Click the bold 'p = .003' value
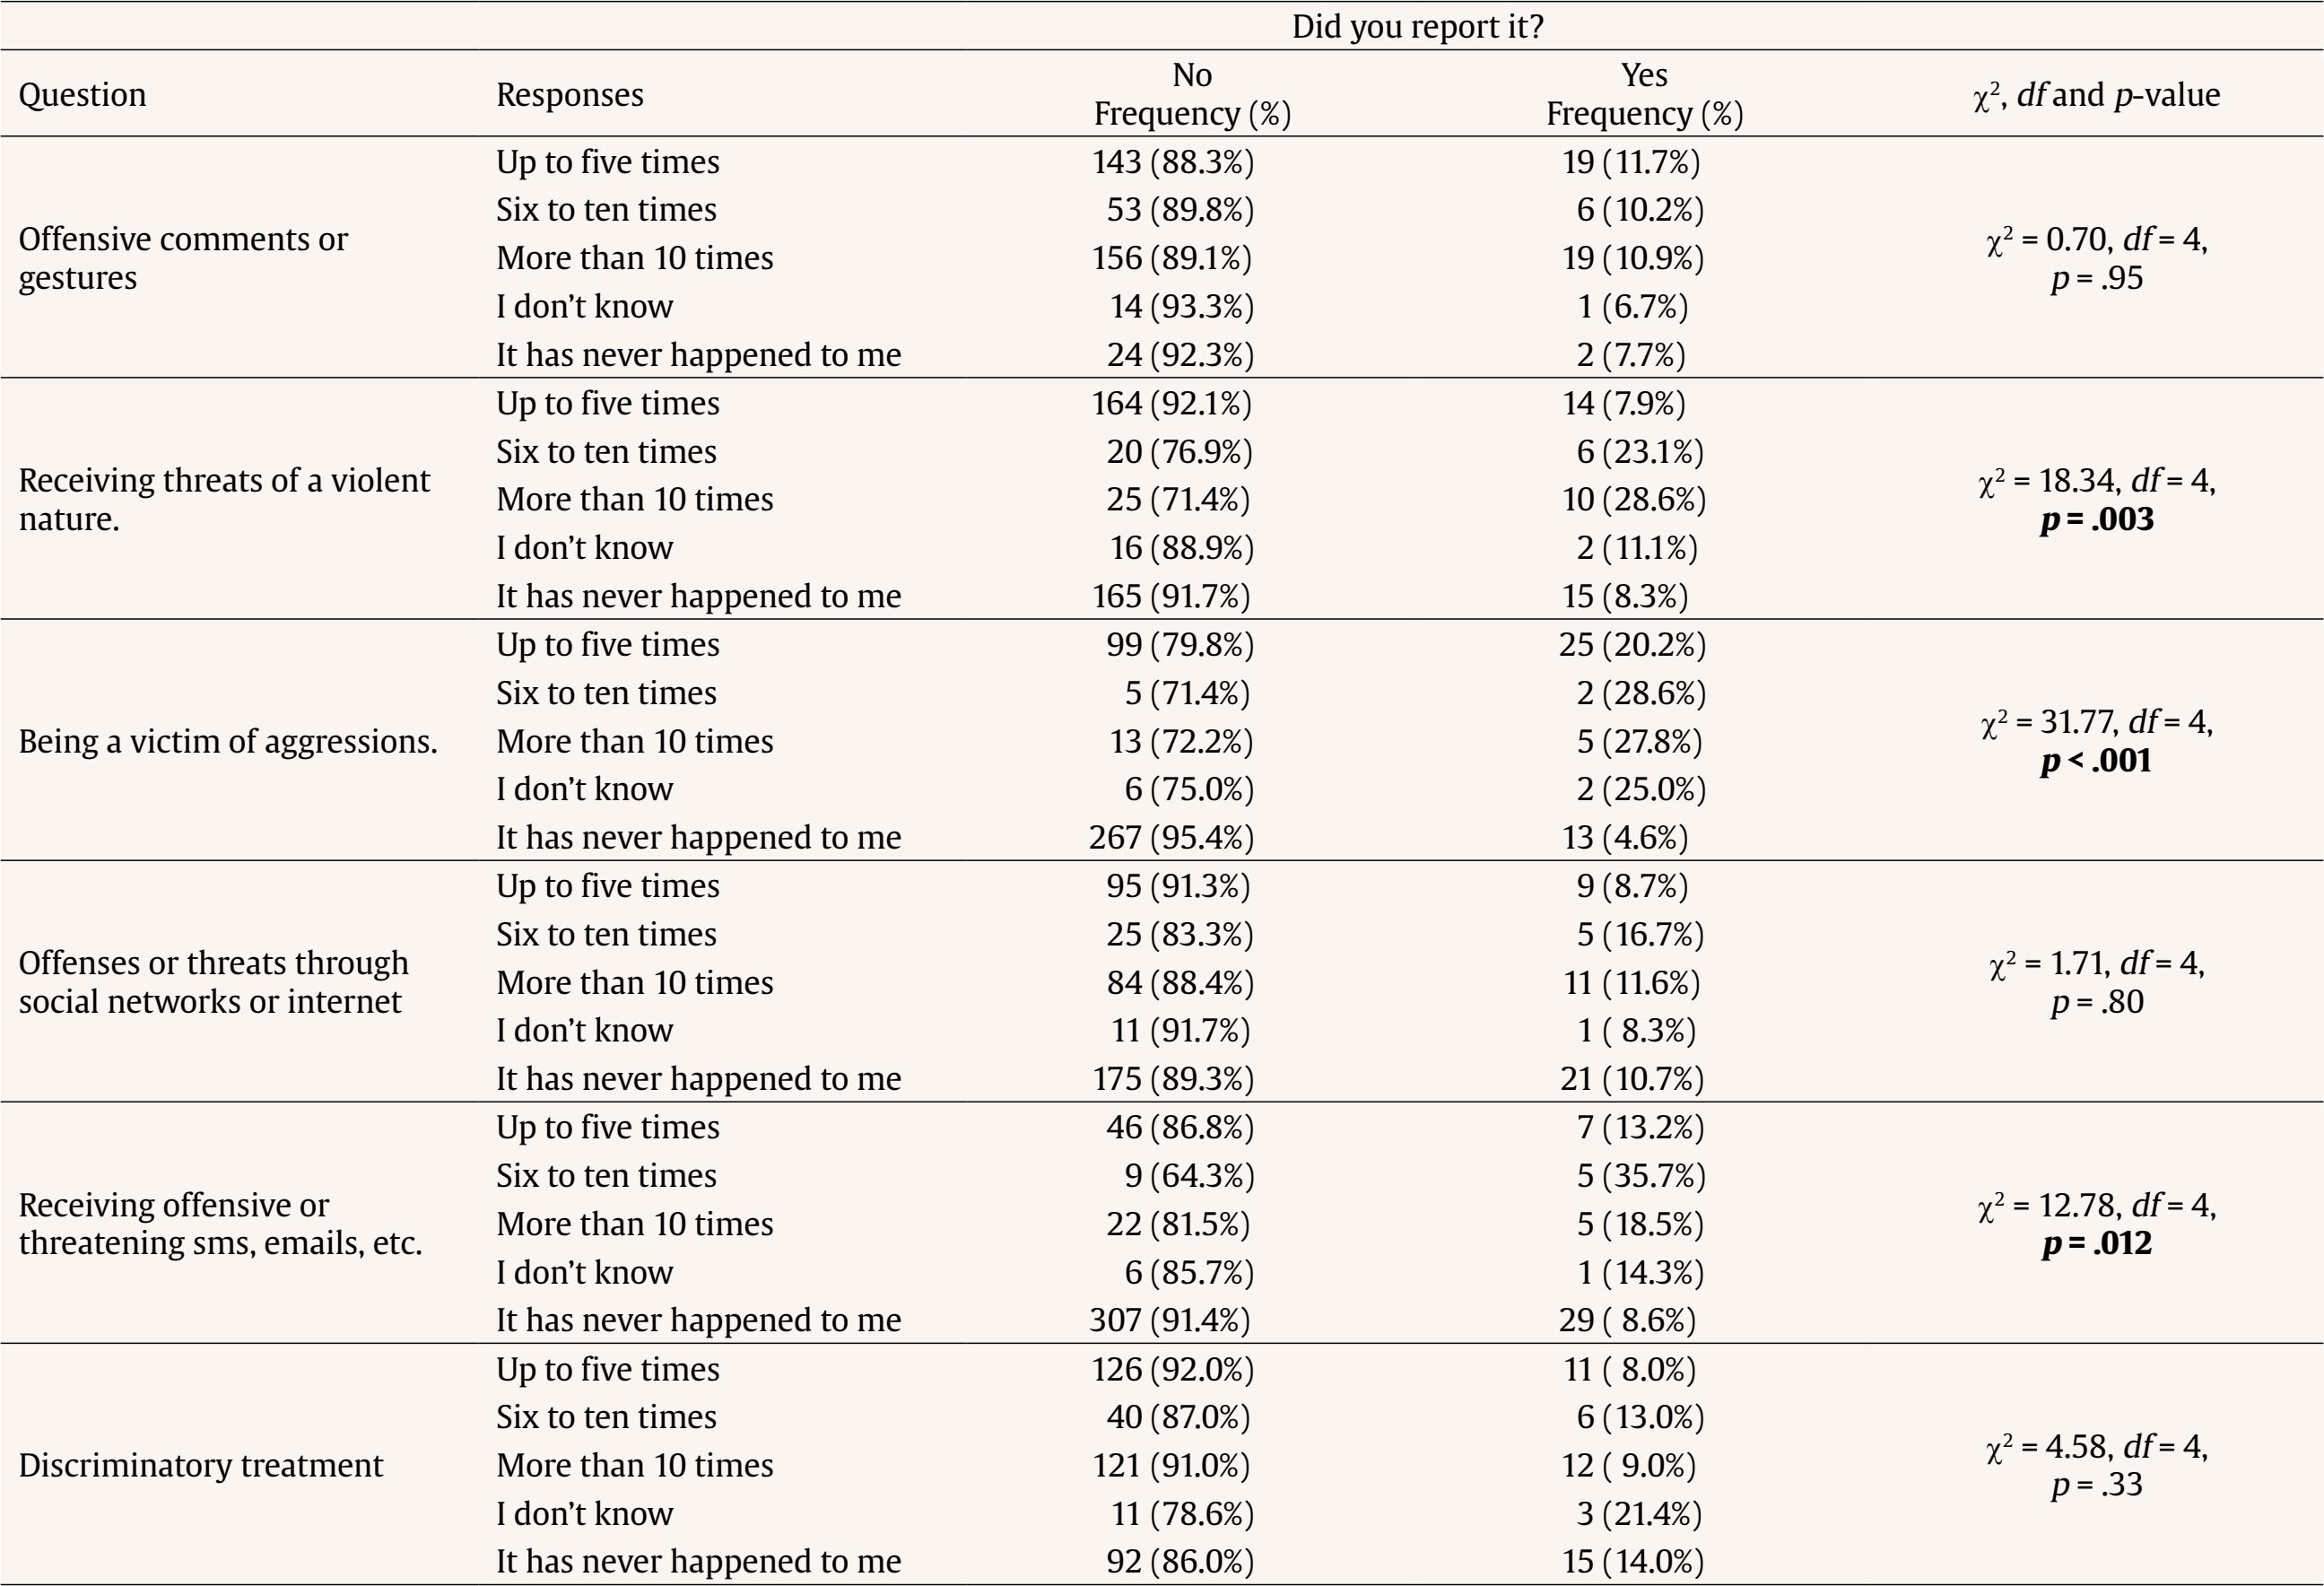Image resolution: width=2324 pixels, height=1586 pixels. tap(2097, 519)
